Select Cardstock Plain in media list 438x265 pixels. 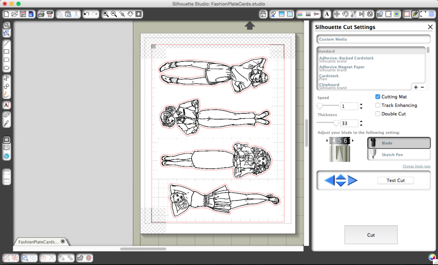coord(329,77)
